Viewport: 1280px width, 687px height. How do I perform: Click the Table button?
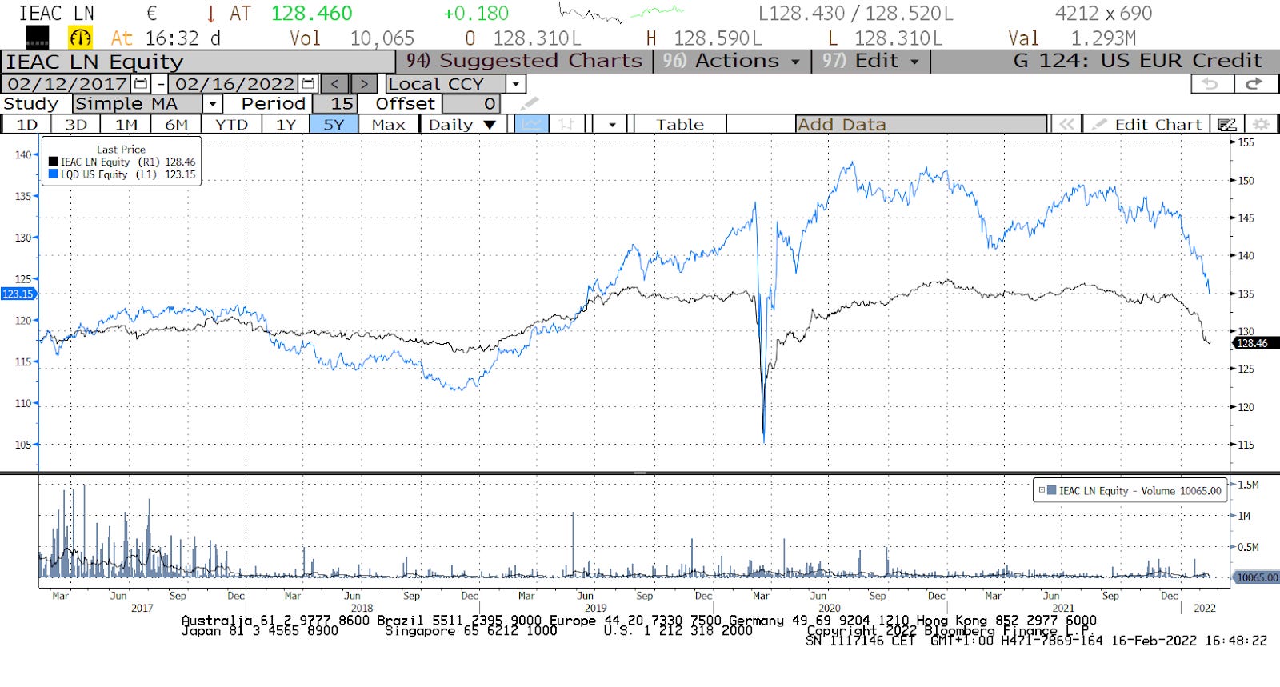680,125
